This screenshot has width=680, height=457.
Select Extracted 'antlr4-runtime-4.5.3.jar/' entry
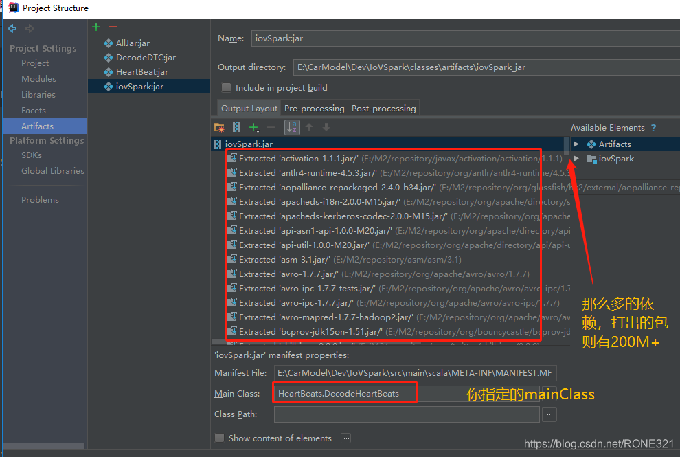[x=398, y=172]
